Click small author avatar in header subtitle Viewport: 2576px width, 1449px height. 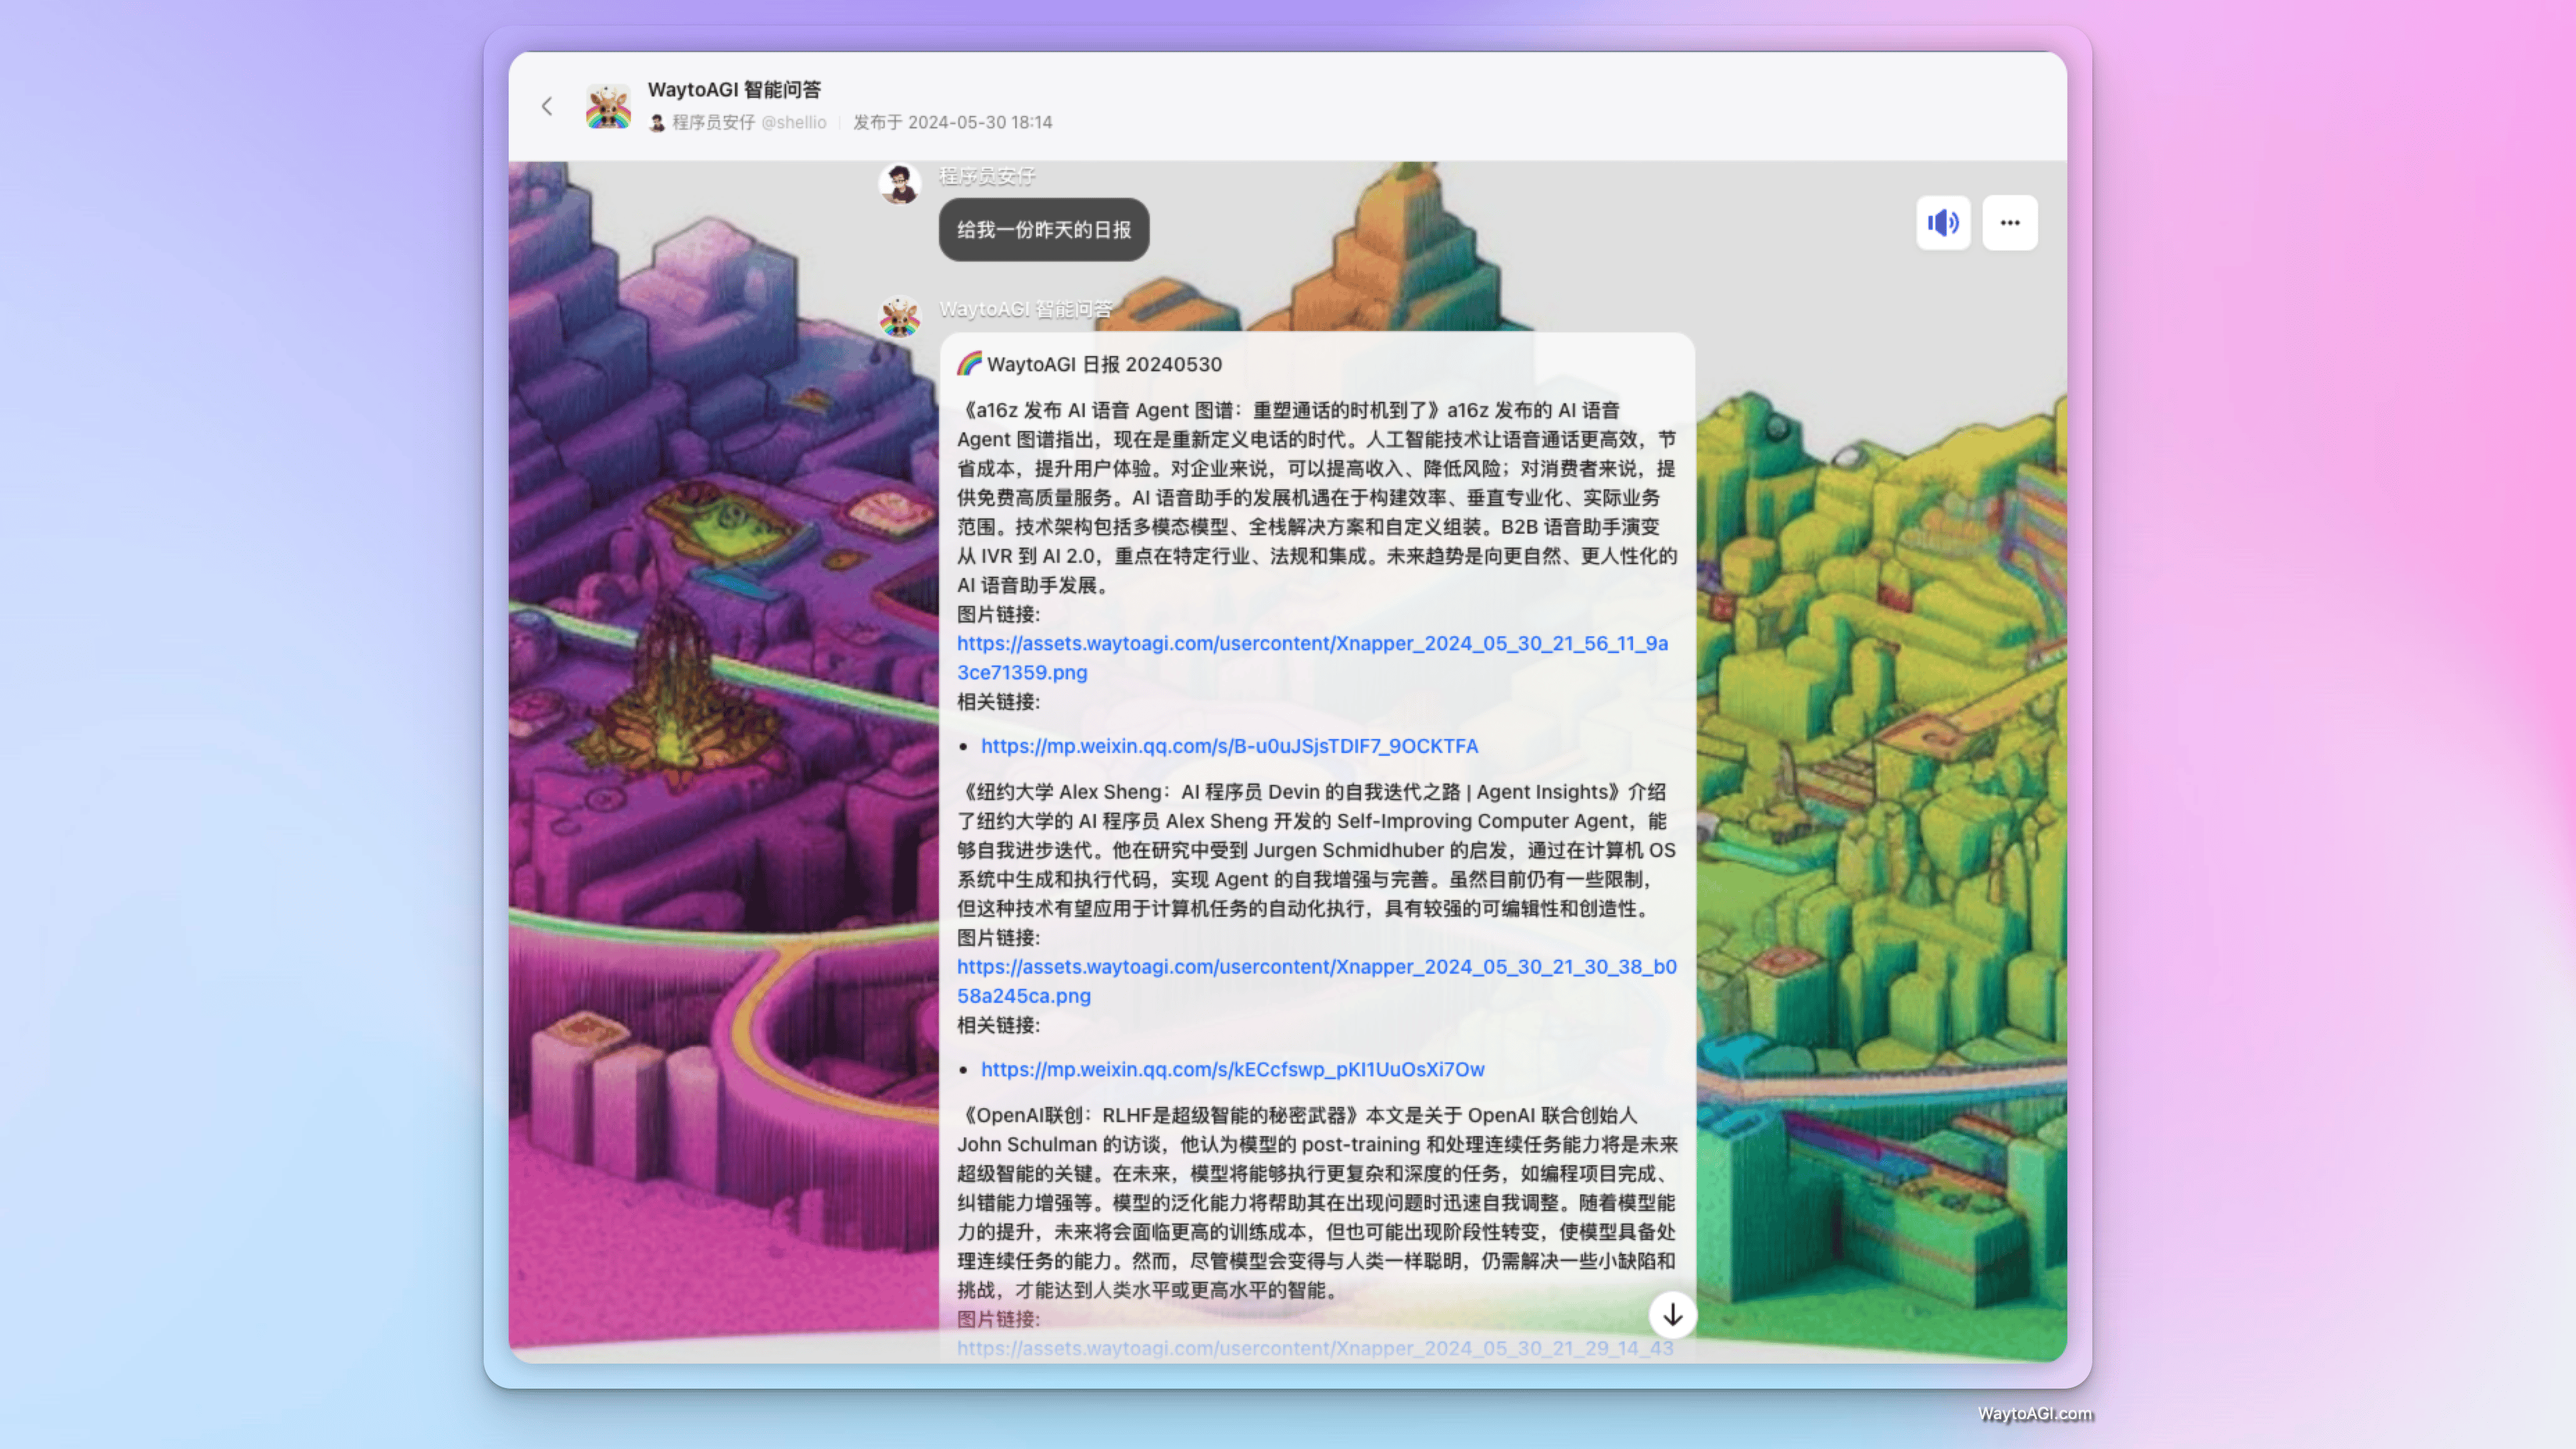pos(657,122)
